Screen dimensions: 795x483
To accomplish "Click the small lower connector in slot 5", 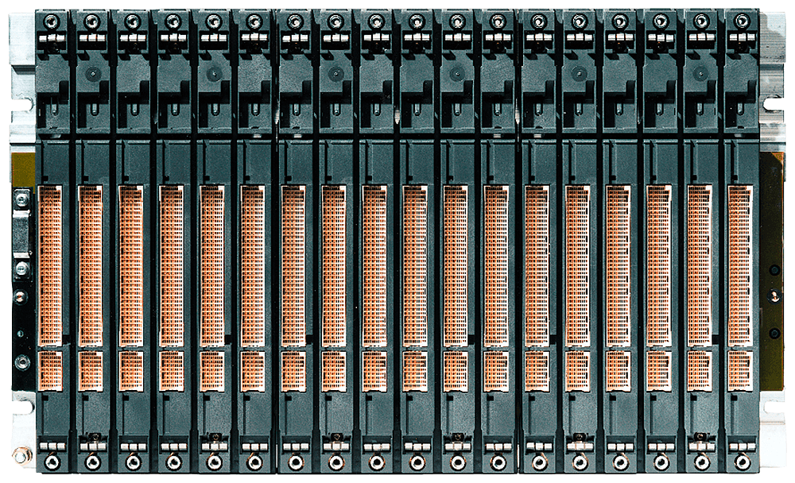I will tap(212, 372).
